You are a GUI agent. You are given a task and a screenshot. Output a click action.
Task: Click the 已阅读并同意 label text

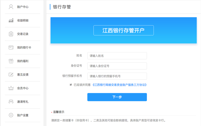(82, 85)
